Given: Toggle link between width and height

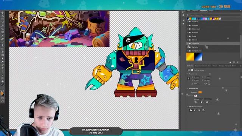Looking at the screenshot, I should (189, 79).
